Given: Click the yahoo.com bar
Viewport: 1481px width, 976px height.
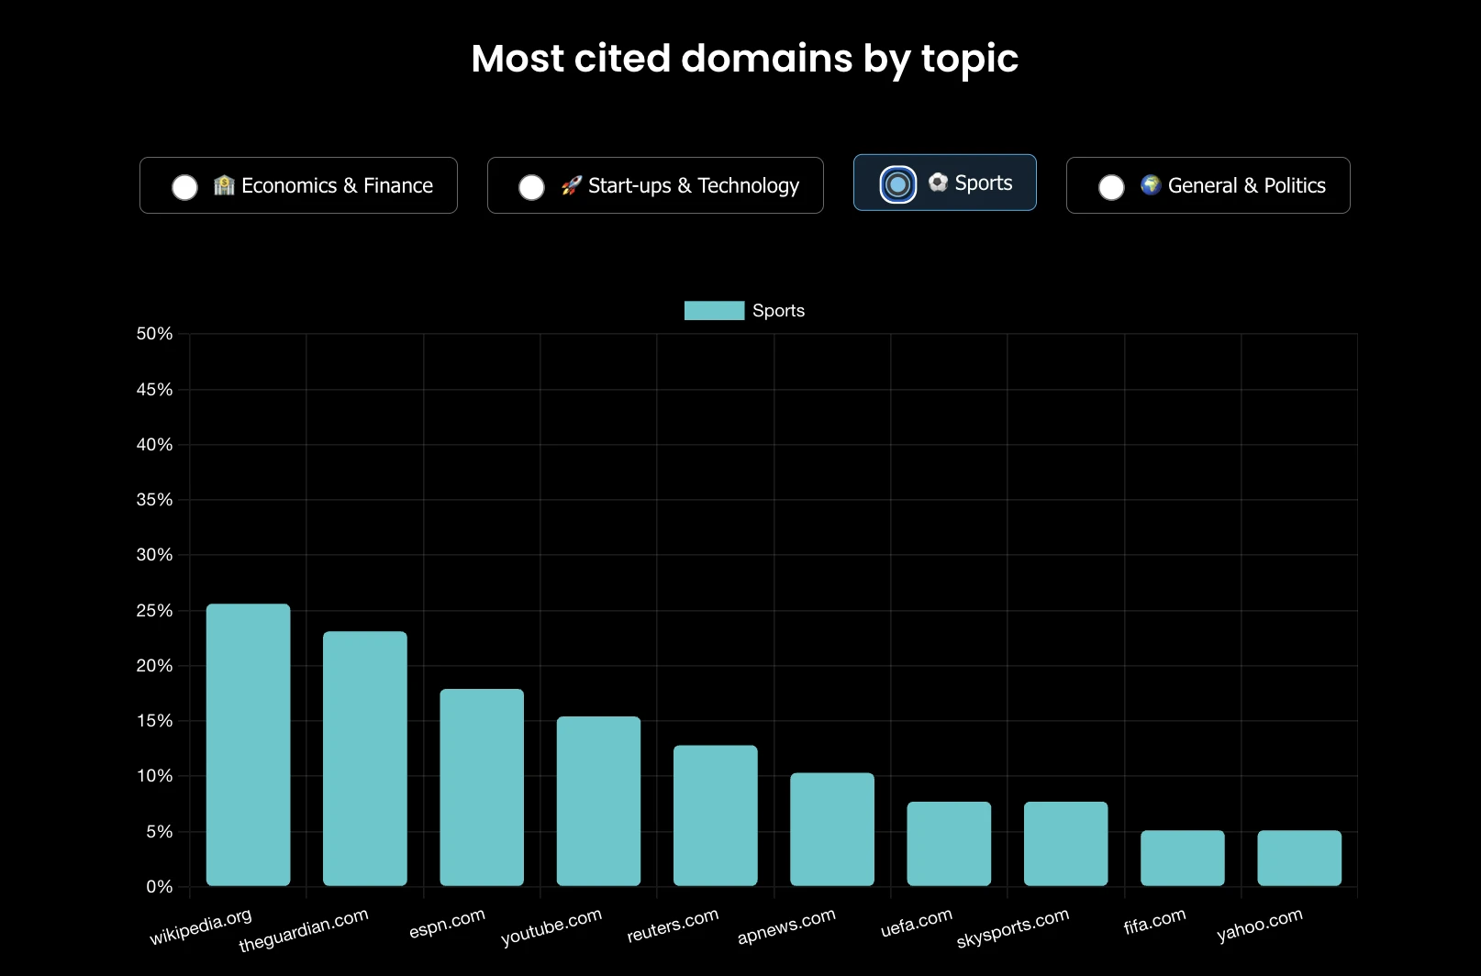Looking at the screenshot, I should pos(1299,858).
